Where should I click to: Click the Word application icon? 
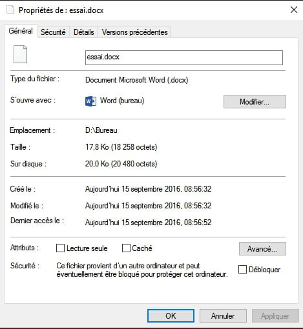pyautogui.click(x=90, y=101)
